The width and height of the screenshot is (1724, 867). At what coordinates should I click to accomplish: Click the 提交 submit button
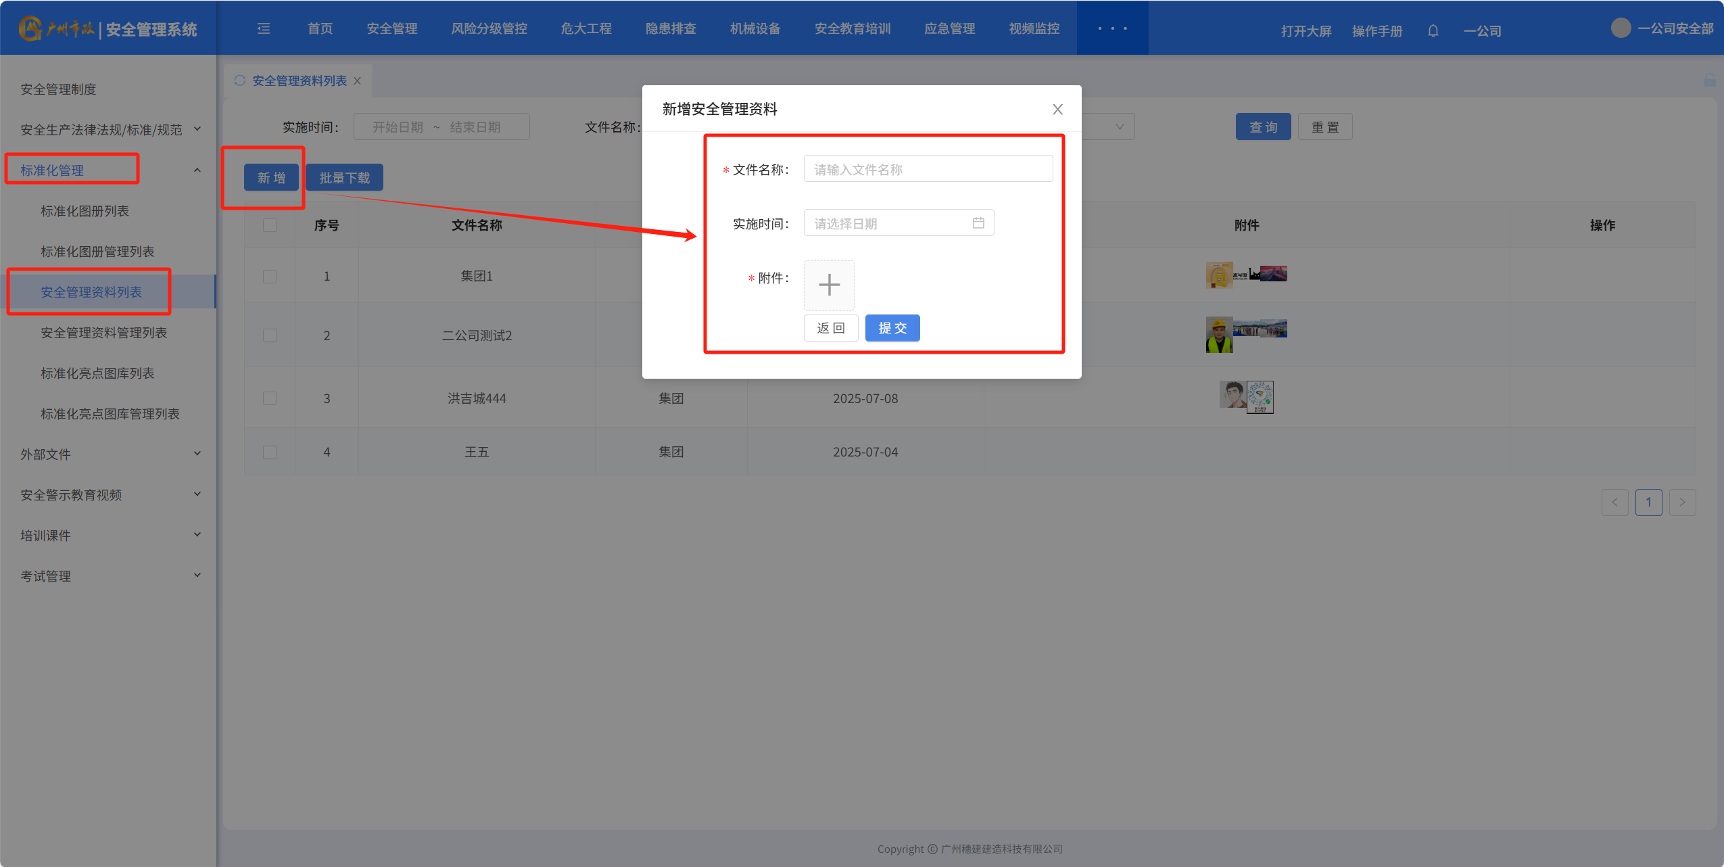pyautogui.click(x=892, y=328)
